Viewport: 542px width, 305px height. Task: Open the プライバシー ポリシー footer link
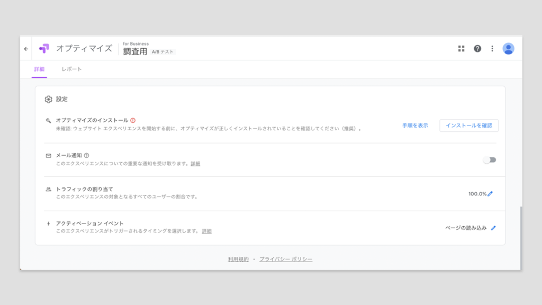pos(286,259)
